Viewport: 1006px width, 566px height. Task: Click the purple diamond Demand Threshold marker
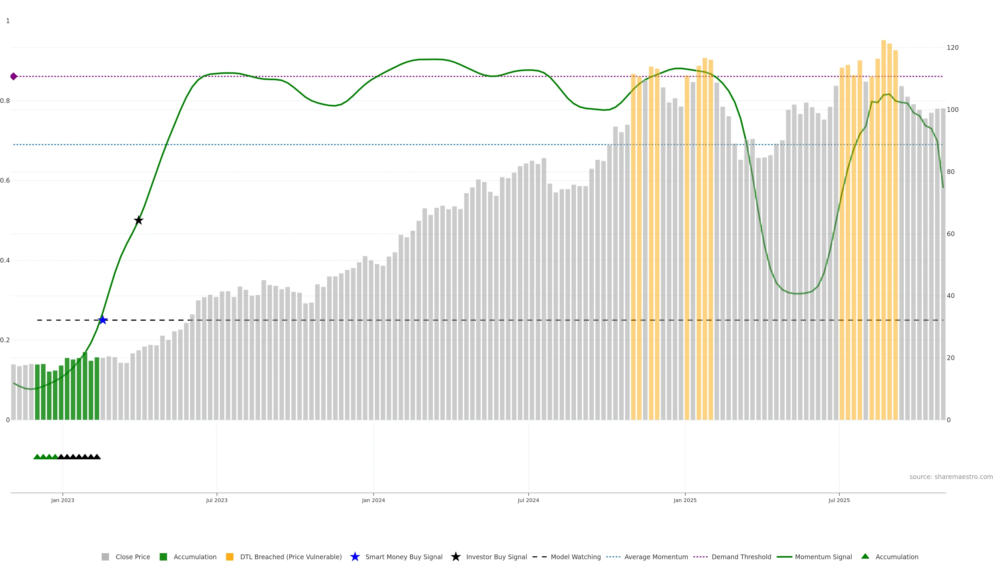point(14,77)
